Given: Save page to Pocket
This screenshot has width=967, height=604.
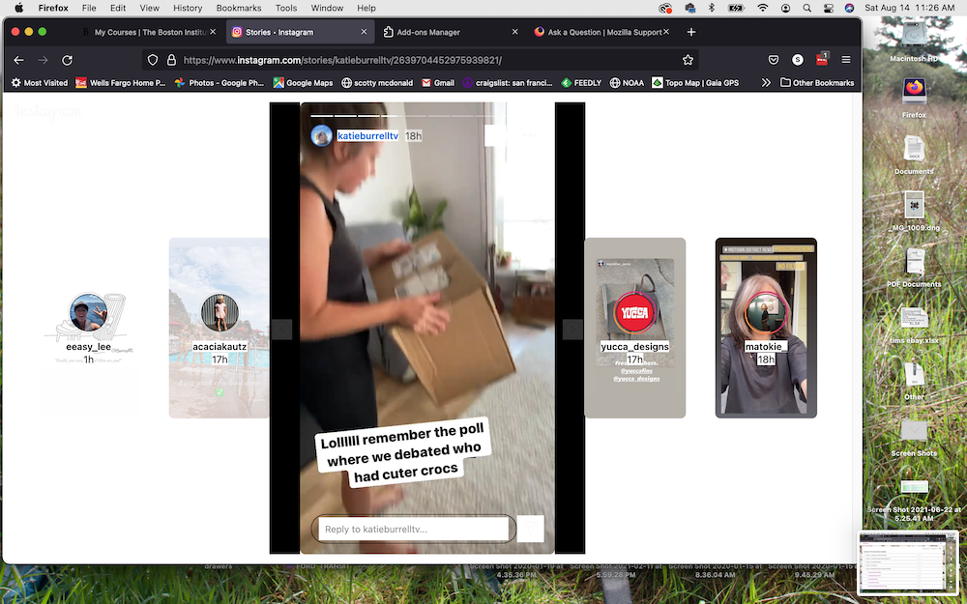Looking at the screenshot, I should coord(774,60).
